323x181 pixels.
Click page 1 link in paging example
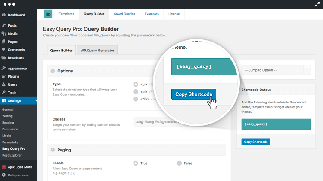69,173
